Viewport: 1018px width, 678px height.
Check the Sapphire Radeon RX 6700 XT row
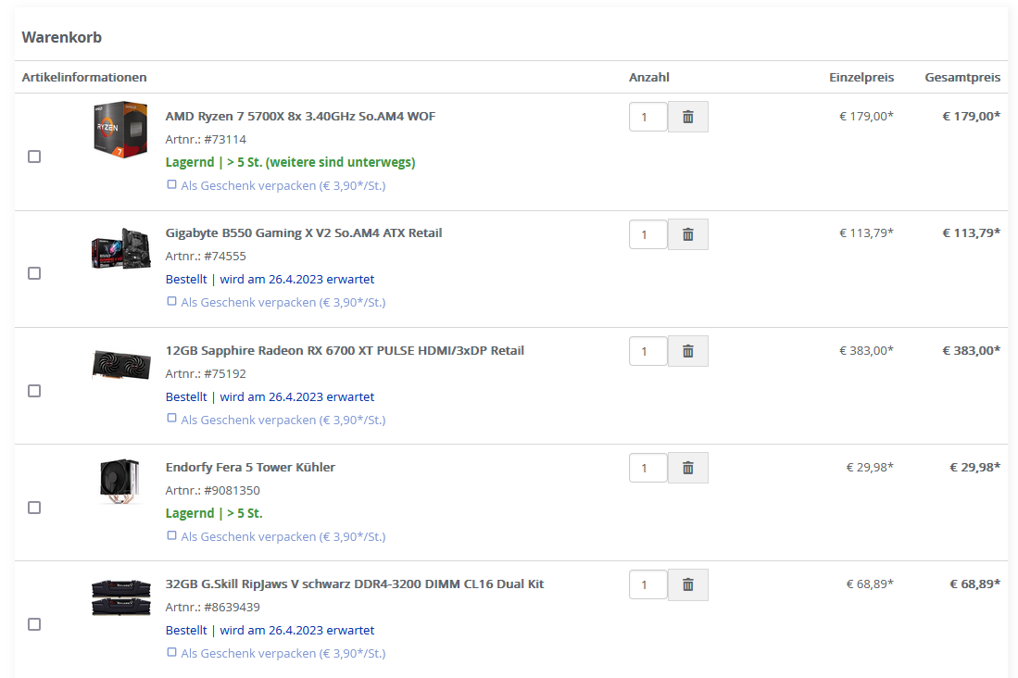(34, 391)
